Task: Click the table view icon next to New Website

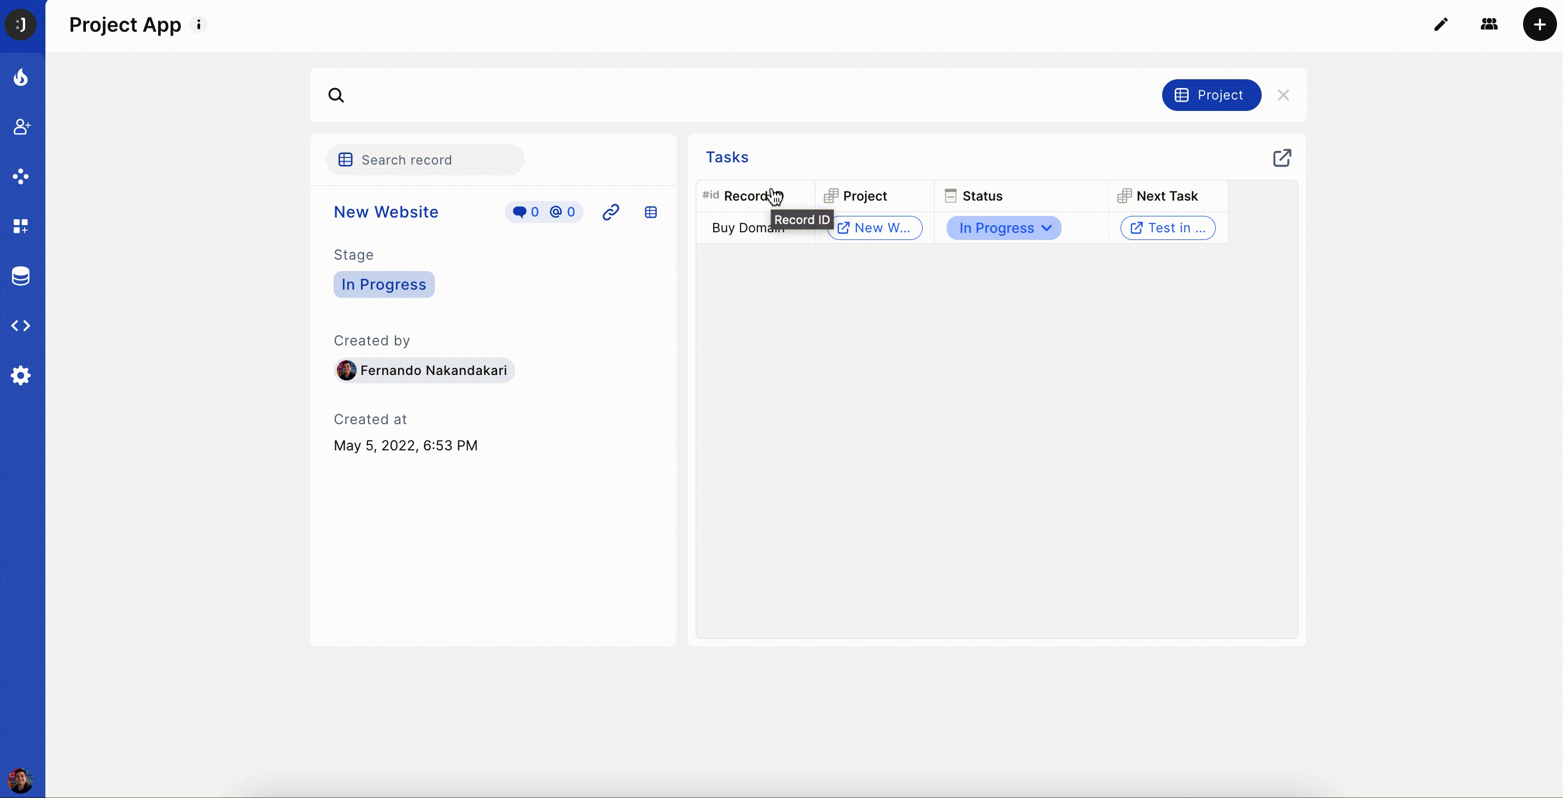Action: [650, 212]
